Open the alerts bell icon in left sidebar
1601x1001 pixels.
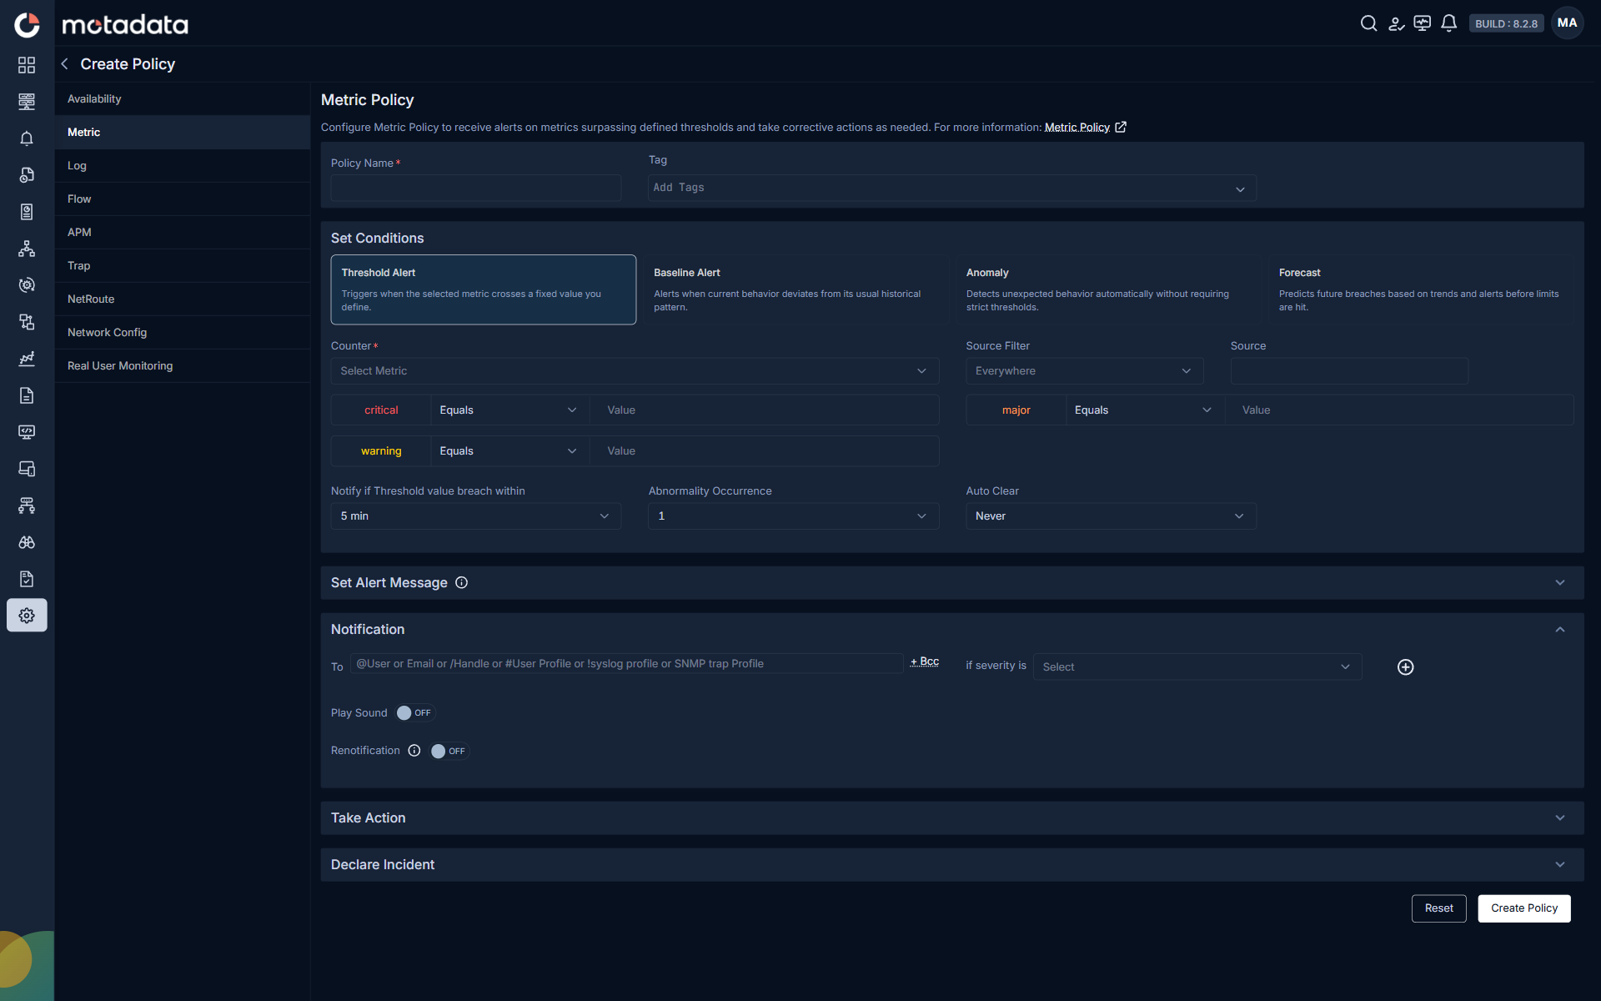[x=27, y=138]
